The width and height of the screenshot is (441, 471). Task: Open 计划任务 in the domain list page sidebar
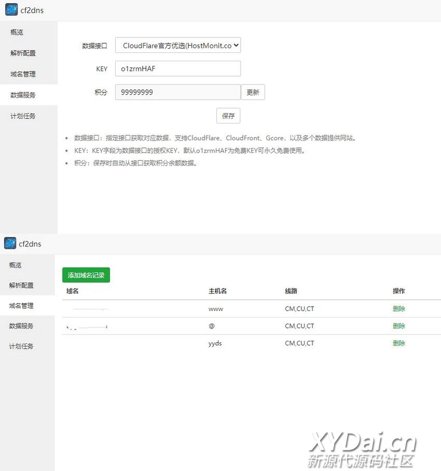point(21,346)
